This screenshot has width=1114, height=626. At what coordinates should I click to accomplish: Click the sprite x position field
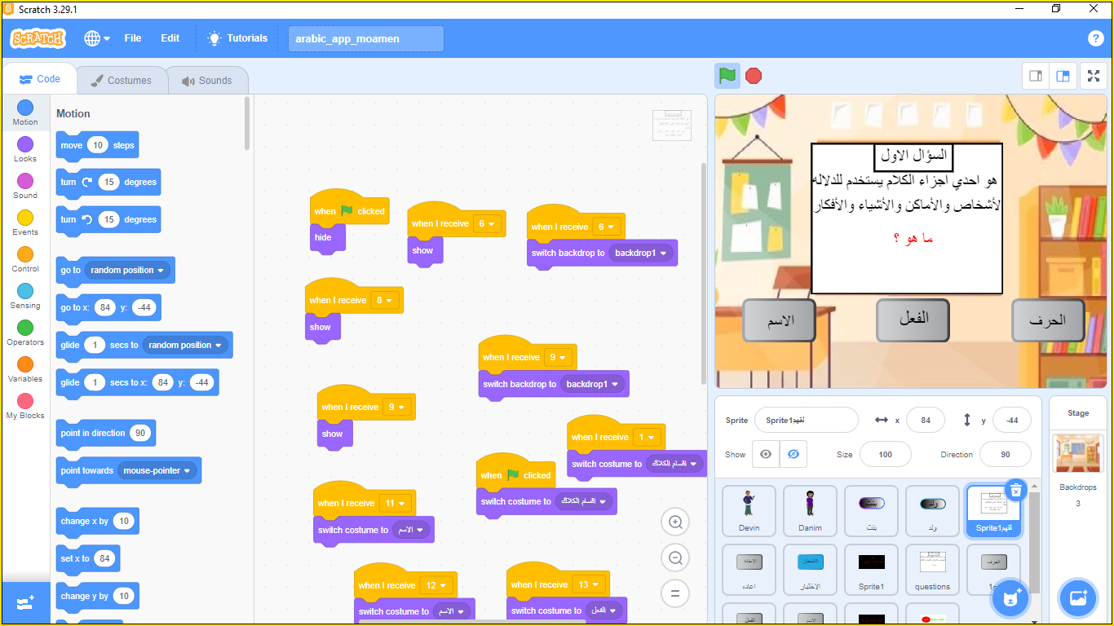[925, 421]
